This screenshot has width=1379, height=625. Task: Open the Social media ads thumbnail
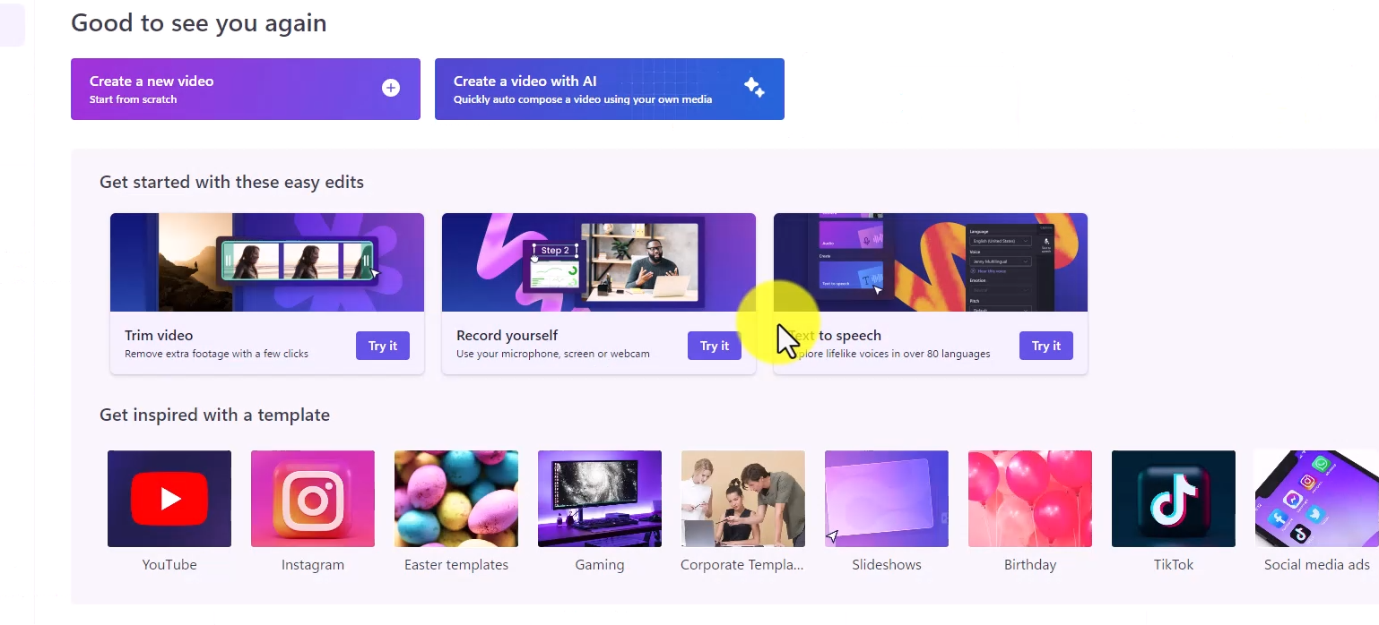pos(1316,499)
